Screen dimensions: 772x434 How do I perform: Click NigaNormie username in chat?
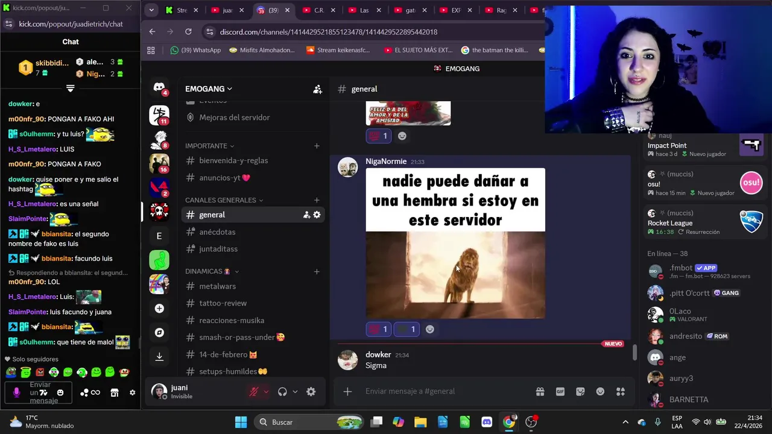click(386, 162)
